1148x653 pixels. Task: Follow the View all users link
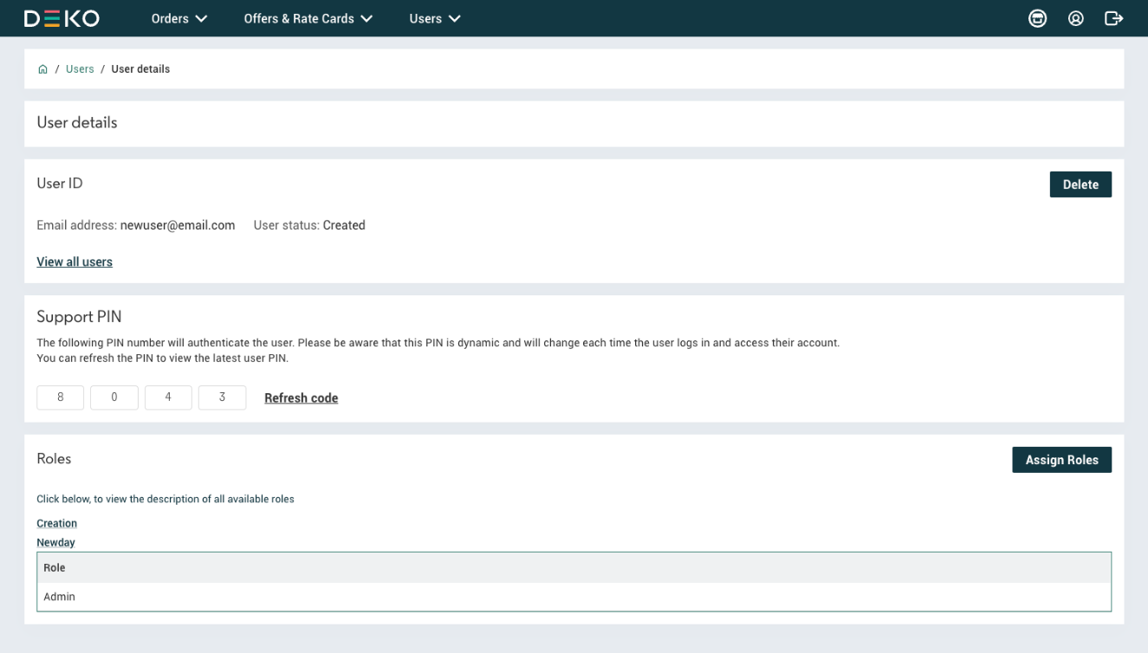pyautogui.click(x=75, y=262)
